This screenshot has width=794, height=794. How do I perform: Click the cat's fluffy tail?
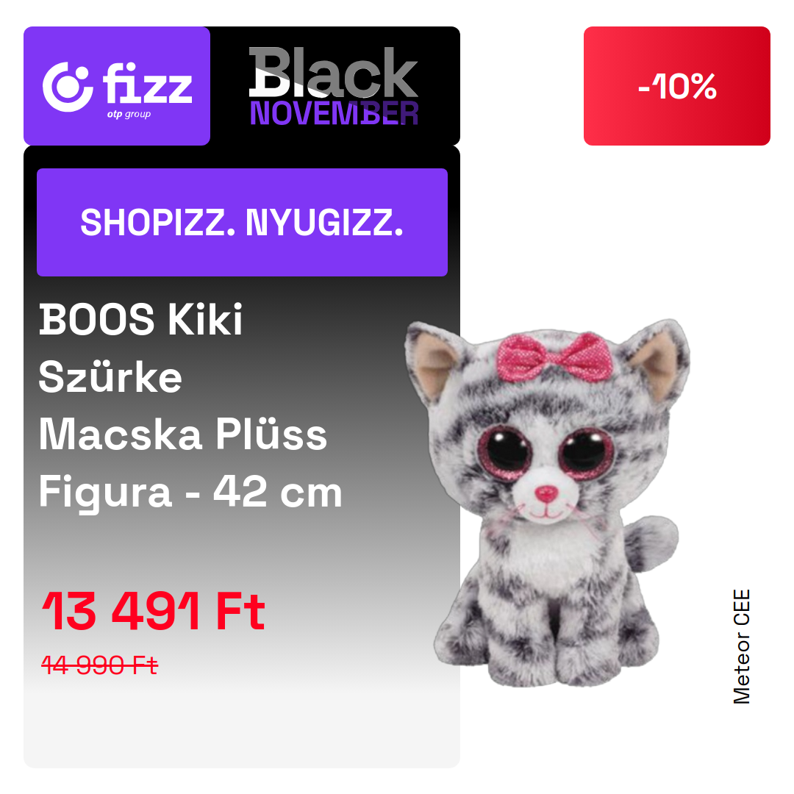click(x=651, y=543)
